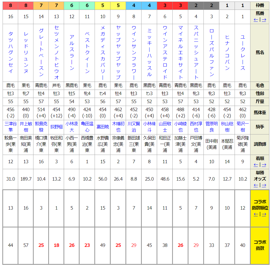The height and width of the screenshot is (265, 274).
Task: Click the yellow コラボ指数 header cell
Action: point(260,245)
